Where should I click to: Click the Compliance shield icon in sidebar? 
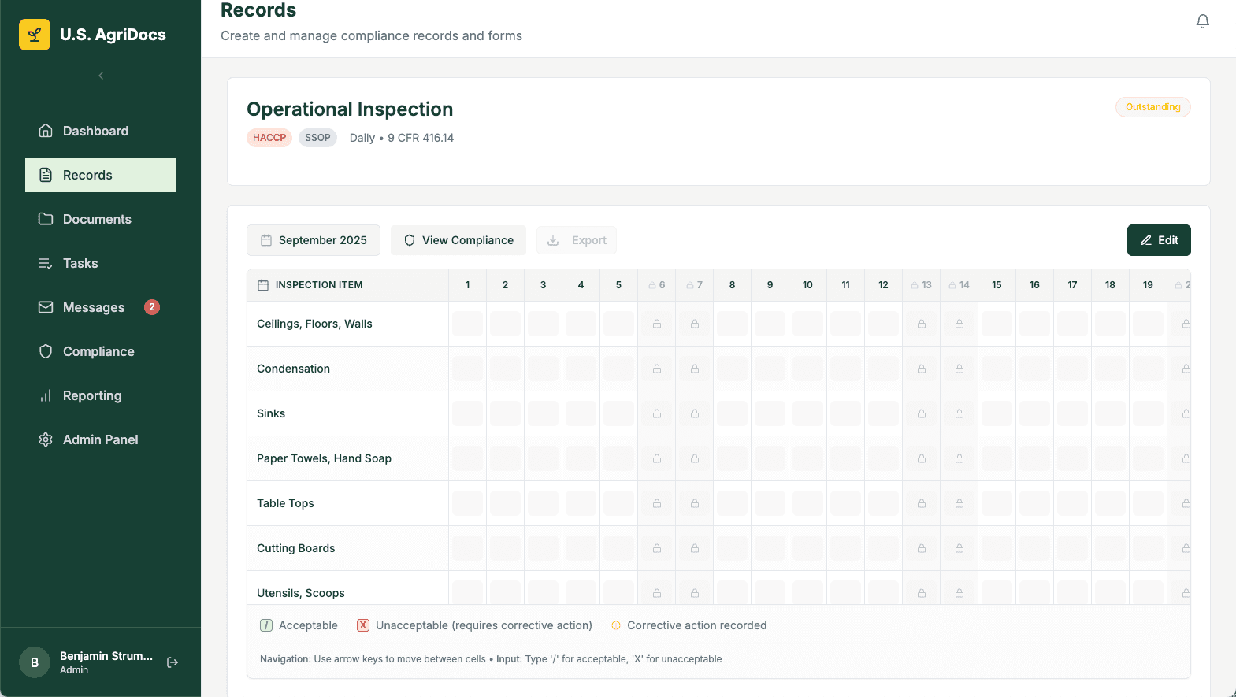(46, 351)
